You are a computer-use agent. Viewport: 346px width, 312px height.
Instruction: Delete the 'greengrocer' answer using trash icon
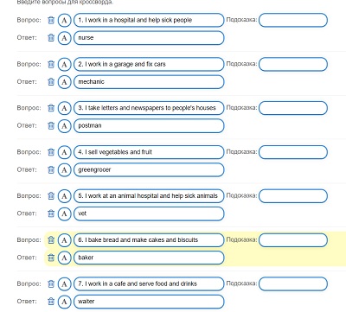click(51, 169)
